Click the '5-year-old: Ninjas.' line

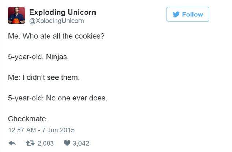pos(38,57)
